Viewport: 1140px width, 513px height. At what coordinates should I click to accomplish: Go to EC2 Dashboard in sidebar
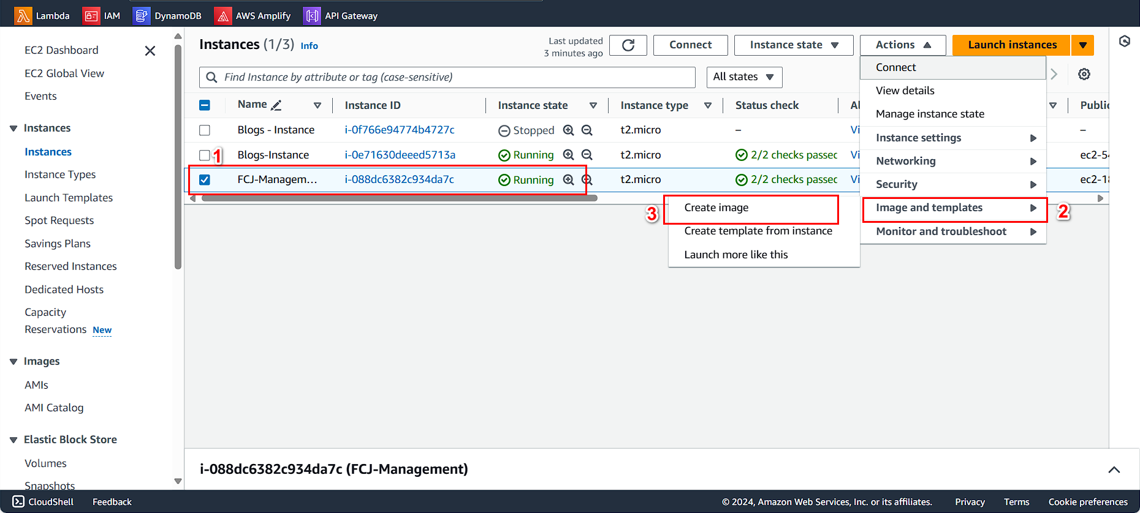tap(61, 50)
